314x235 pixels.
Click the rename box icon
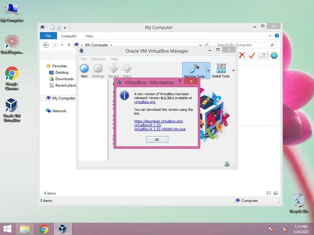tap(262, 55)
